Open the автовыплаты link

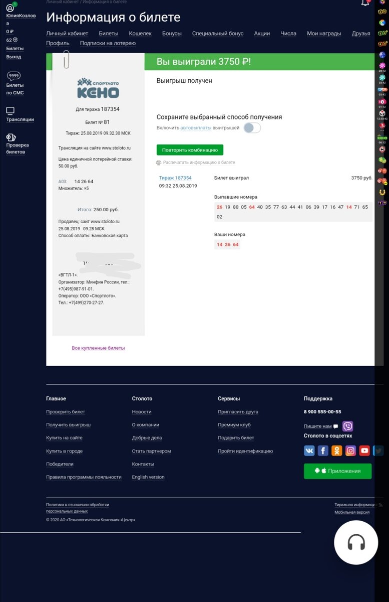(196, 128)
